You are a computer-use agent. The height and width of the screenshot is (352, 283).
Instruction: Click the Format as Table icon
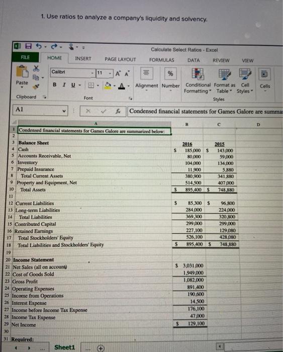224,74
